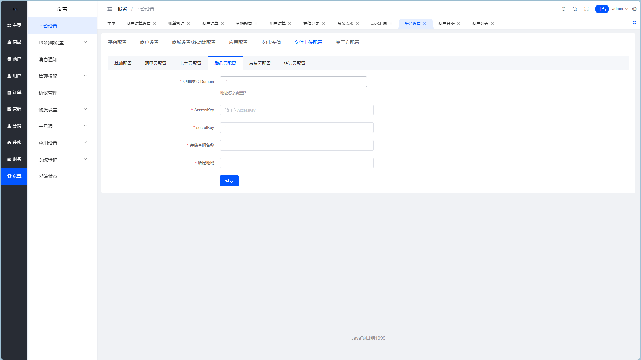Switch to 阿里云配置 tab
Viewport: 641px width, 360px height.
coord(155,63)
